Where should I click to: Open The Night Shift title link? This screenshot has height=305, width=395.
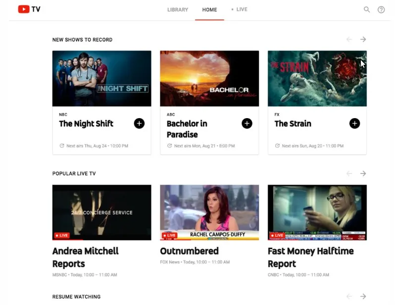pos(86,124)
